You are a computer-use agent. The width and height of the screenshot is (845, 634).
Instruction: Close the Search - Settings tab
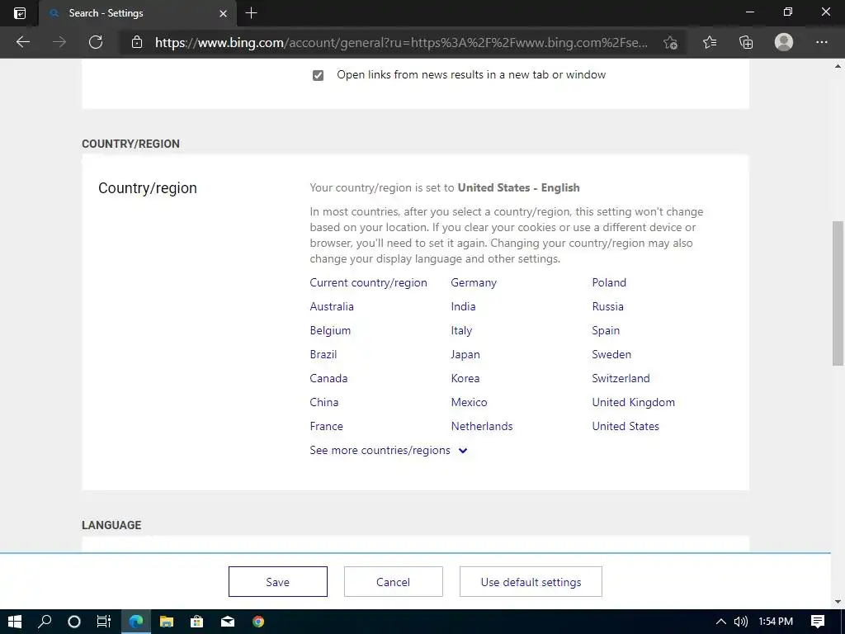tap(223, 13)
